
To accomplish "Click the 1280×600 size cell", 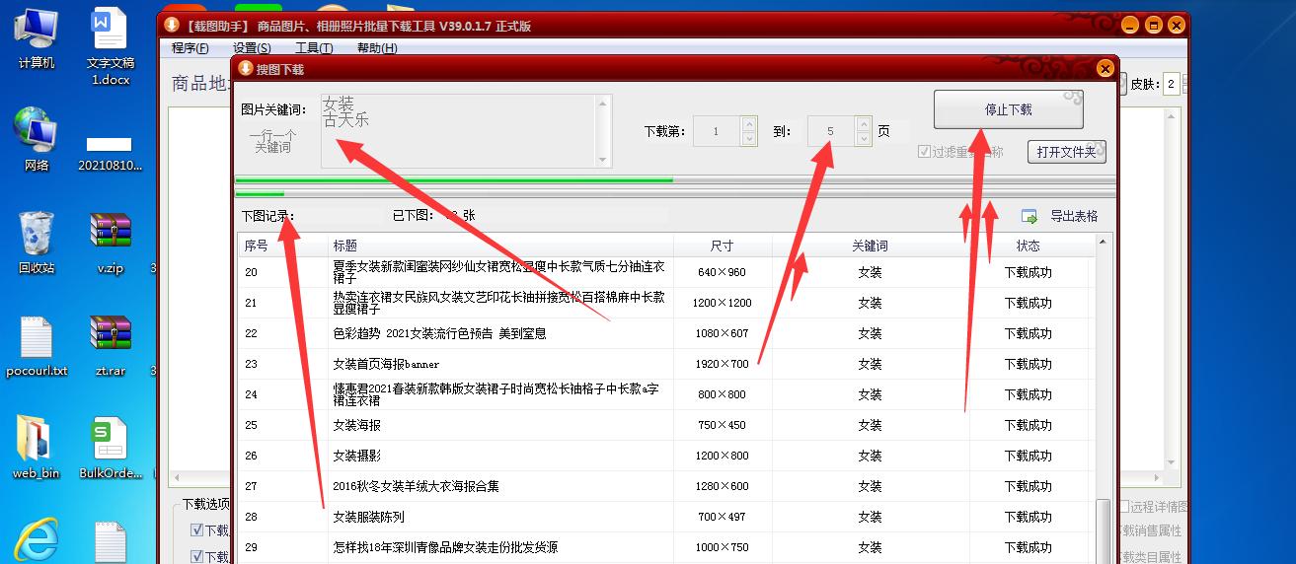I will (x=723, y=486).
